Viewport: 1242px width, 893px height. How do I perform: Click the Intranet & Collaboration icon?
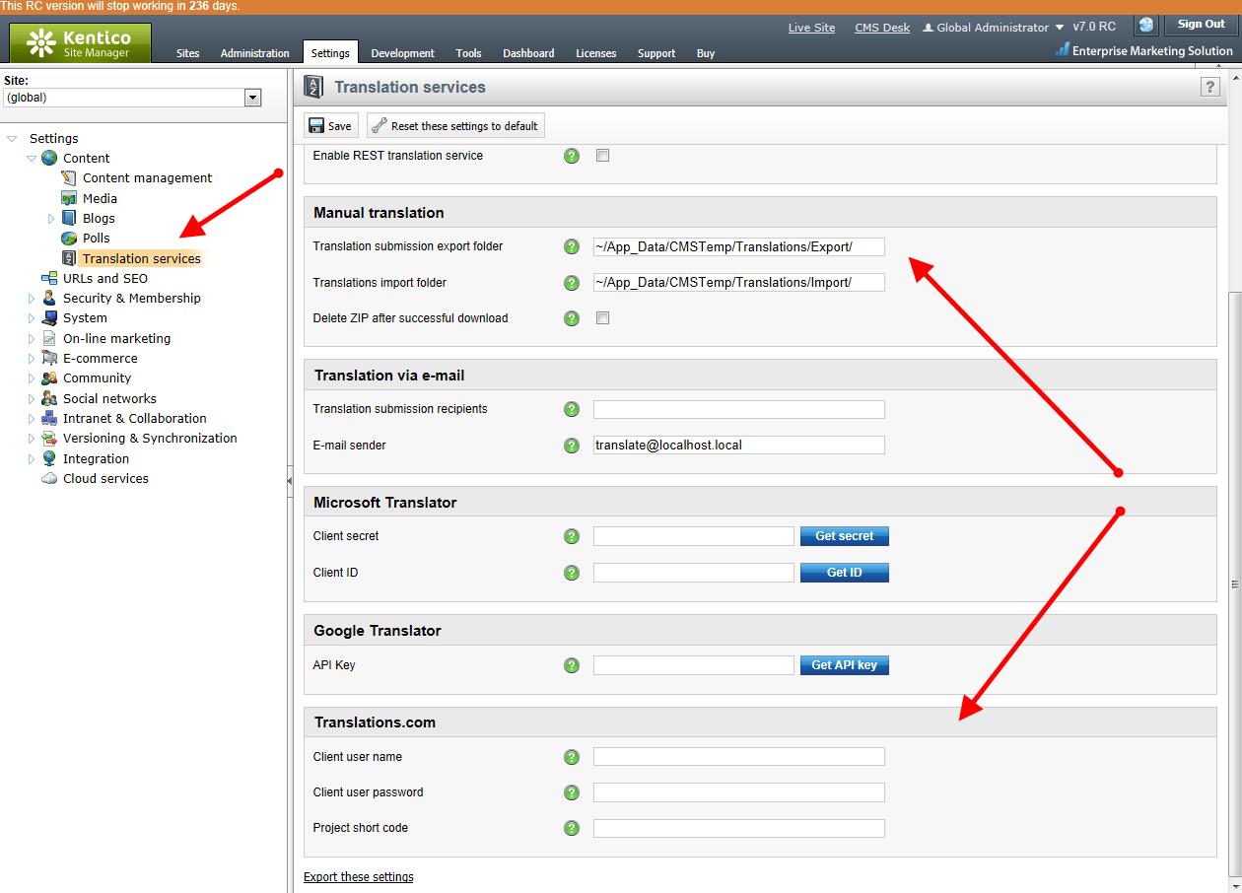pos(49,418)
